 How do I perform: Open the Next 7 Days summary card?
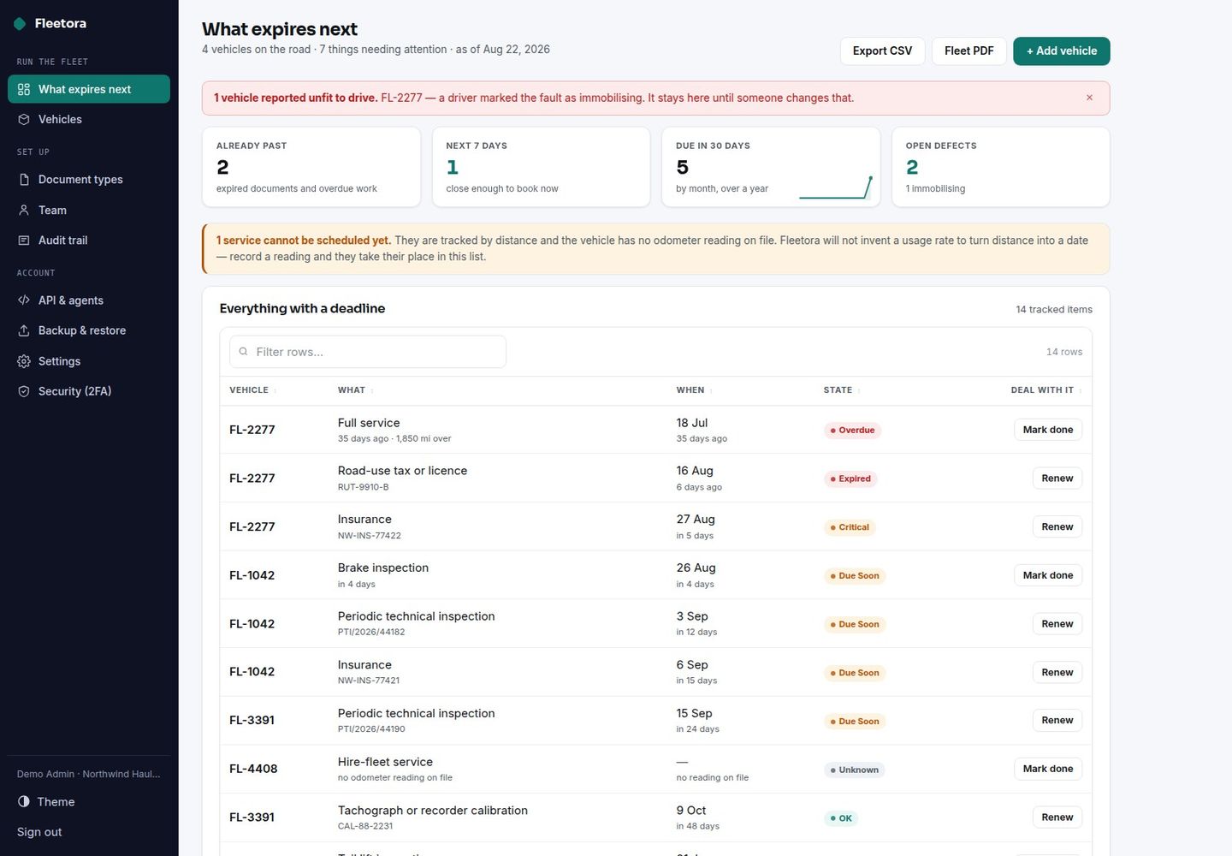point(541,167)
